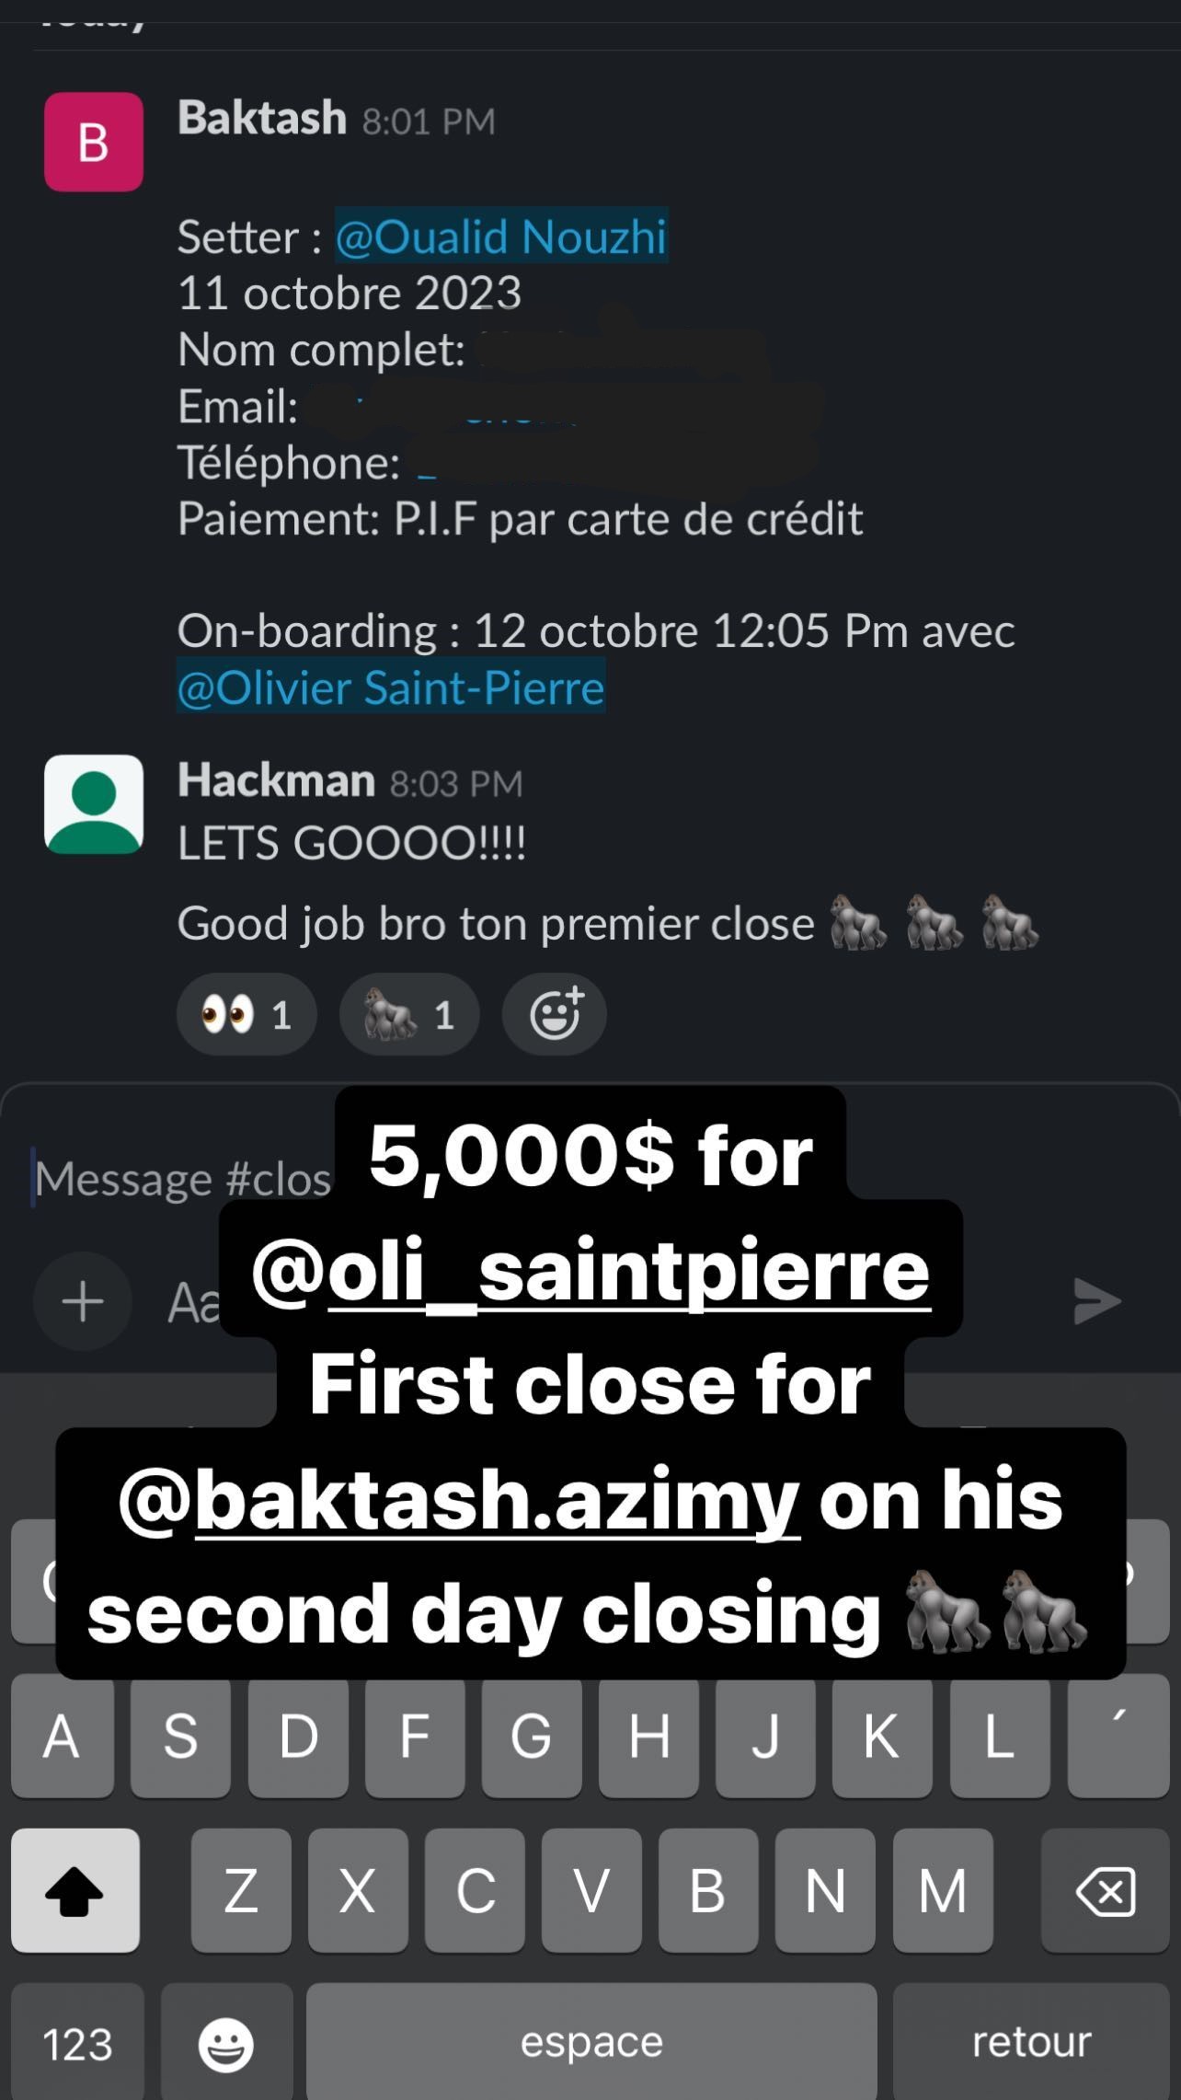The width and height of the screenshot is (1181, 2100).
Task: Switch to the 123 numeric keyboard
Action: click(x=78, y=2045)
